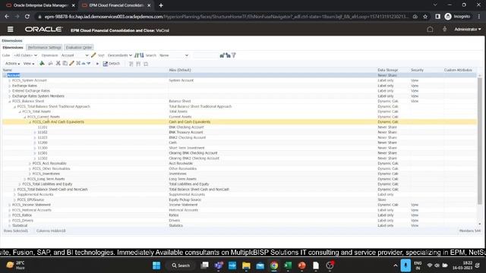This screenshot has width=486, height=273.
Task: Click the Detach button
Action: [x=112, y=64]
